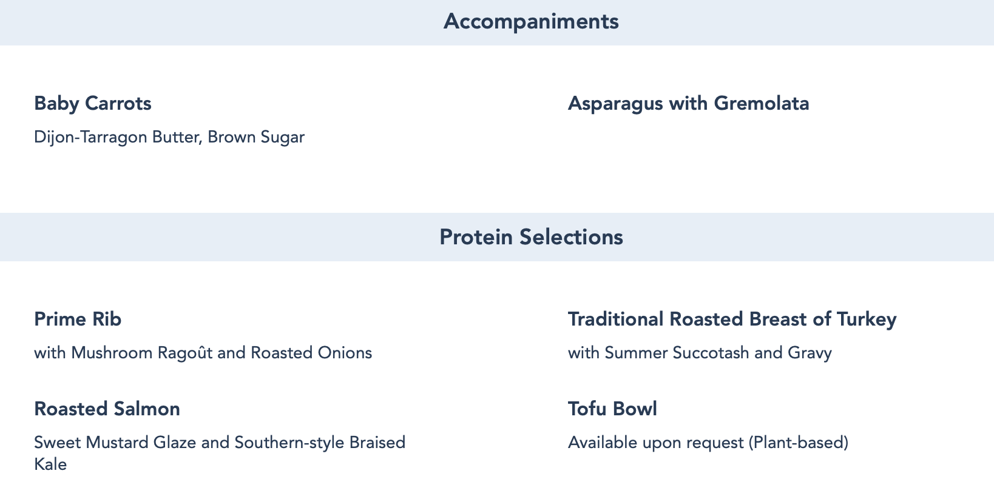Click the Protein Selections section heading

531,237
